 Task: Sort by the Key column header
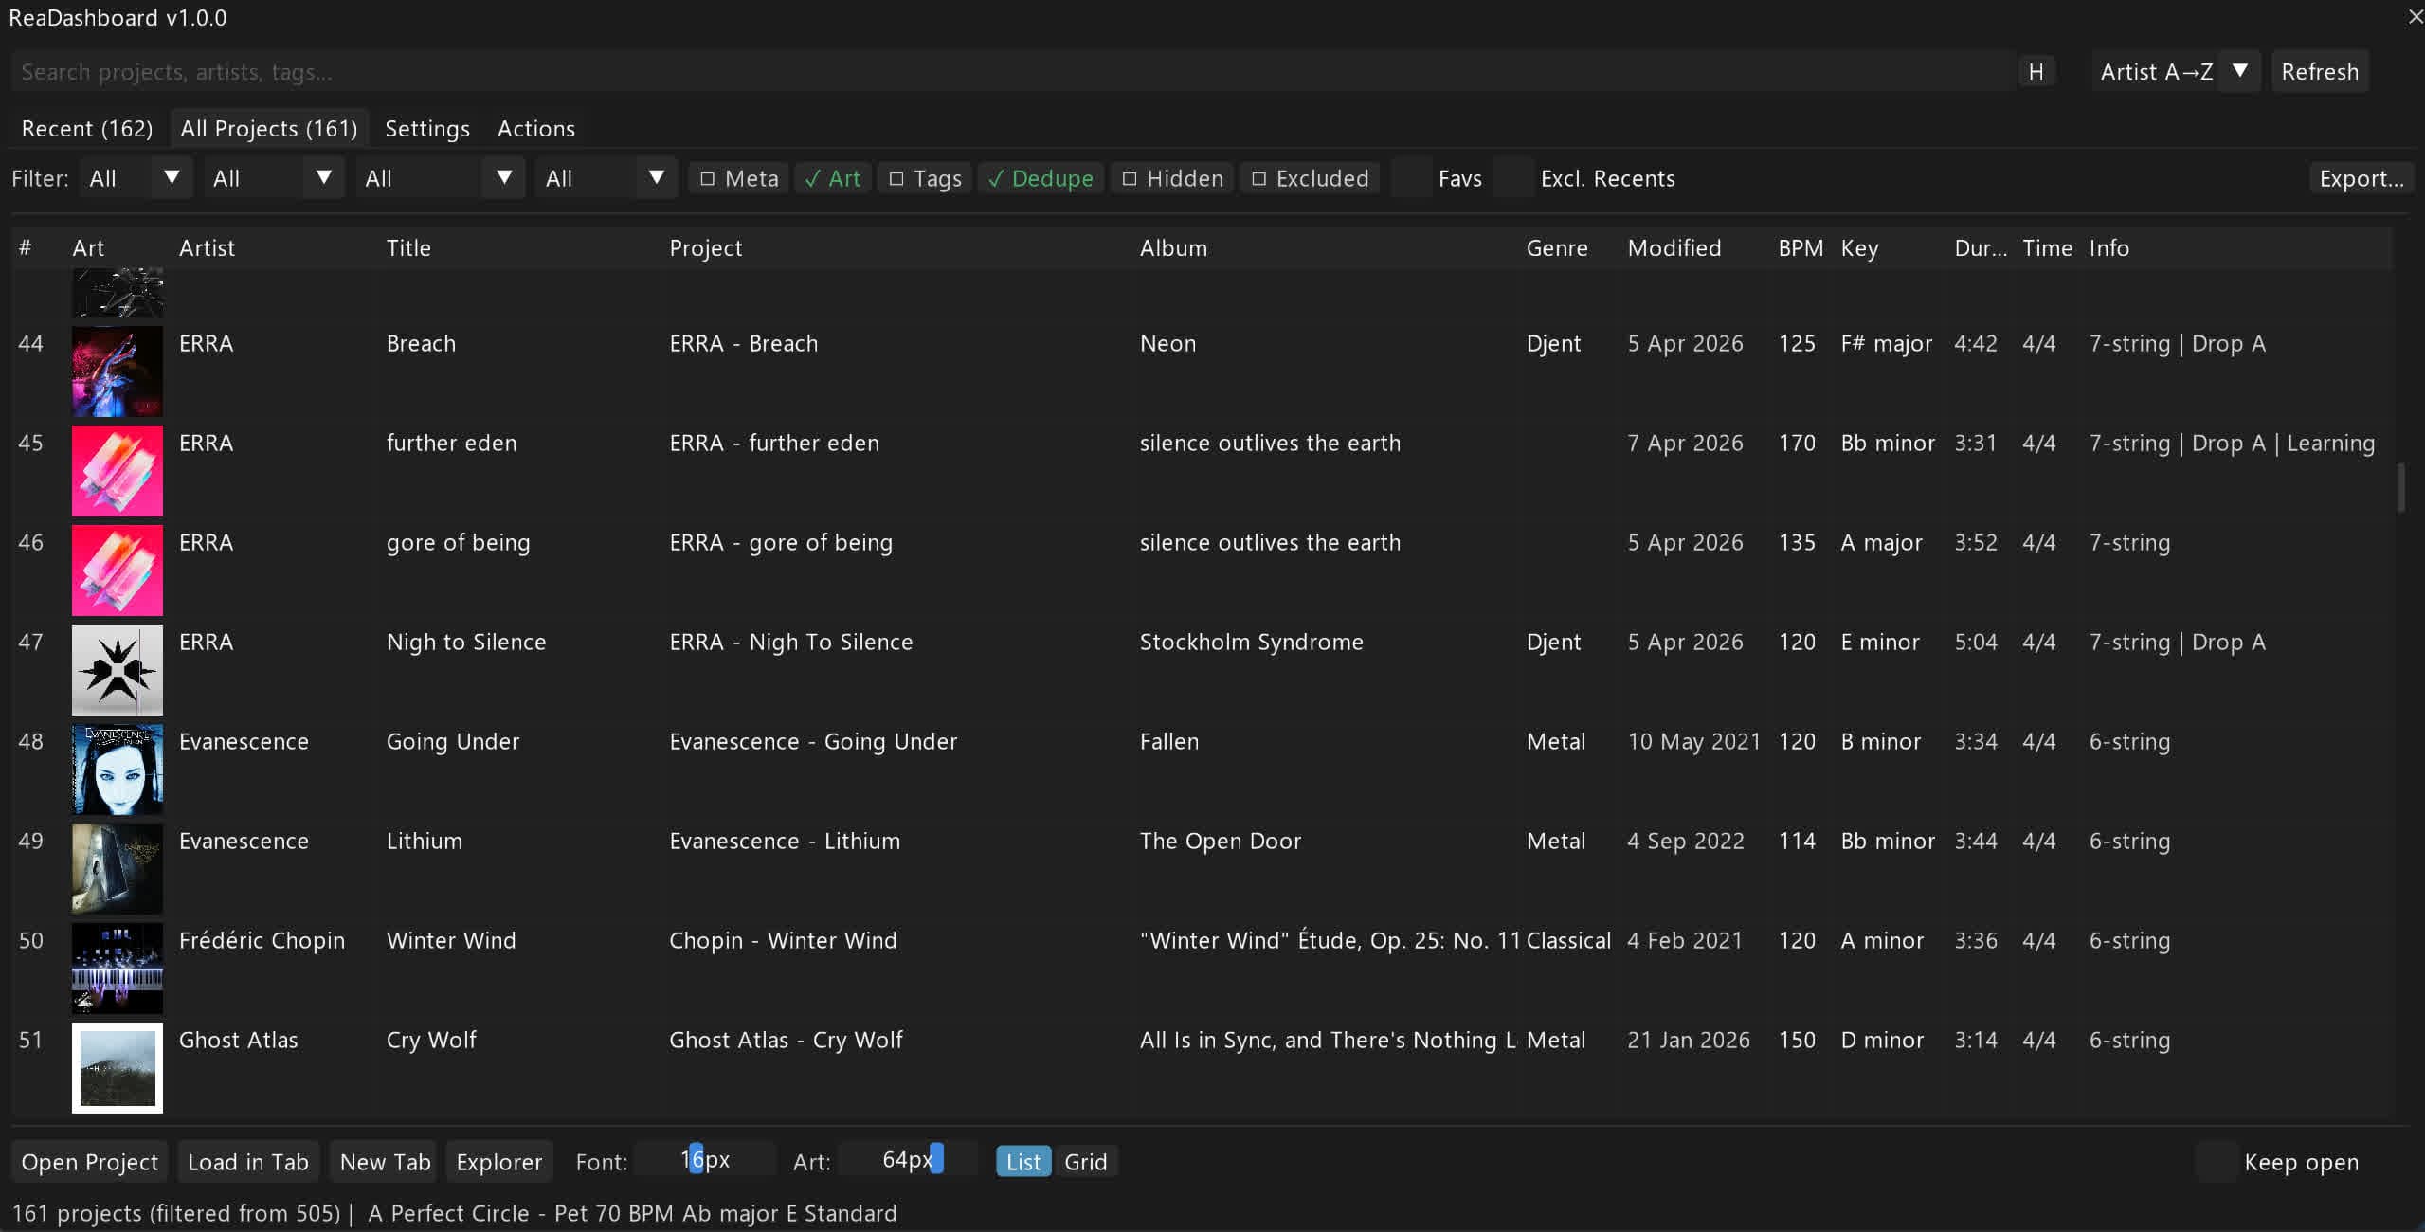(1859, 248)
